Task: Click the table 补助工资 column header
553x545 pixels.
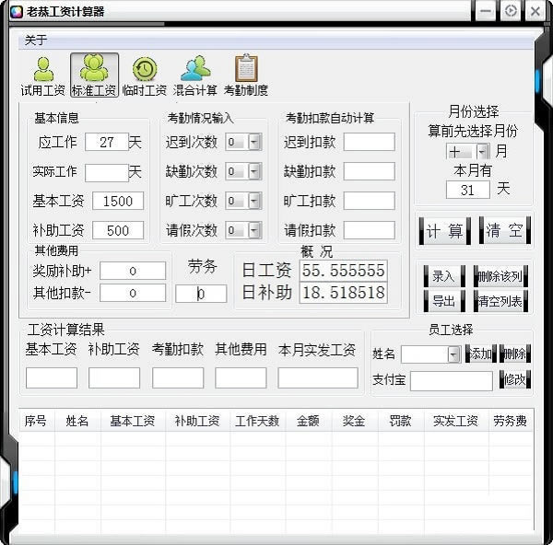Action: pyautogui.click(x=197, y=421)
